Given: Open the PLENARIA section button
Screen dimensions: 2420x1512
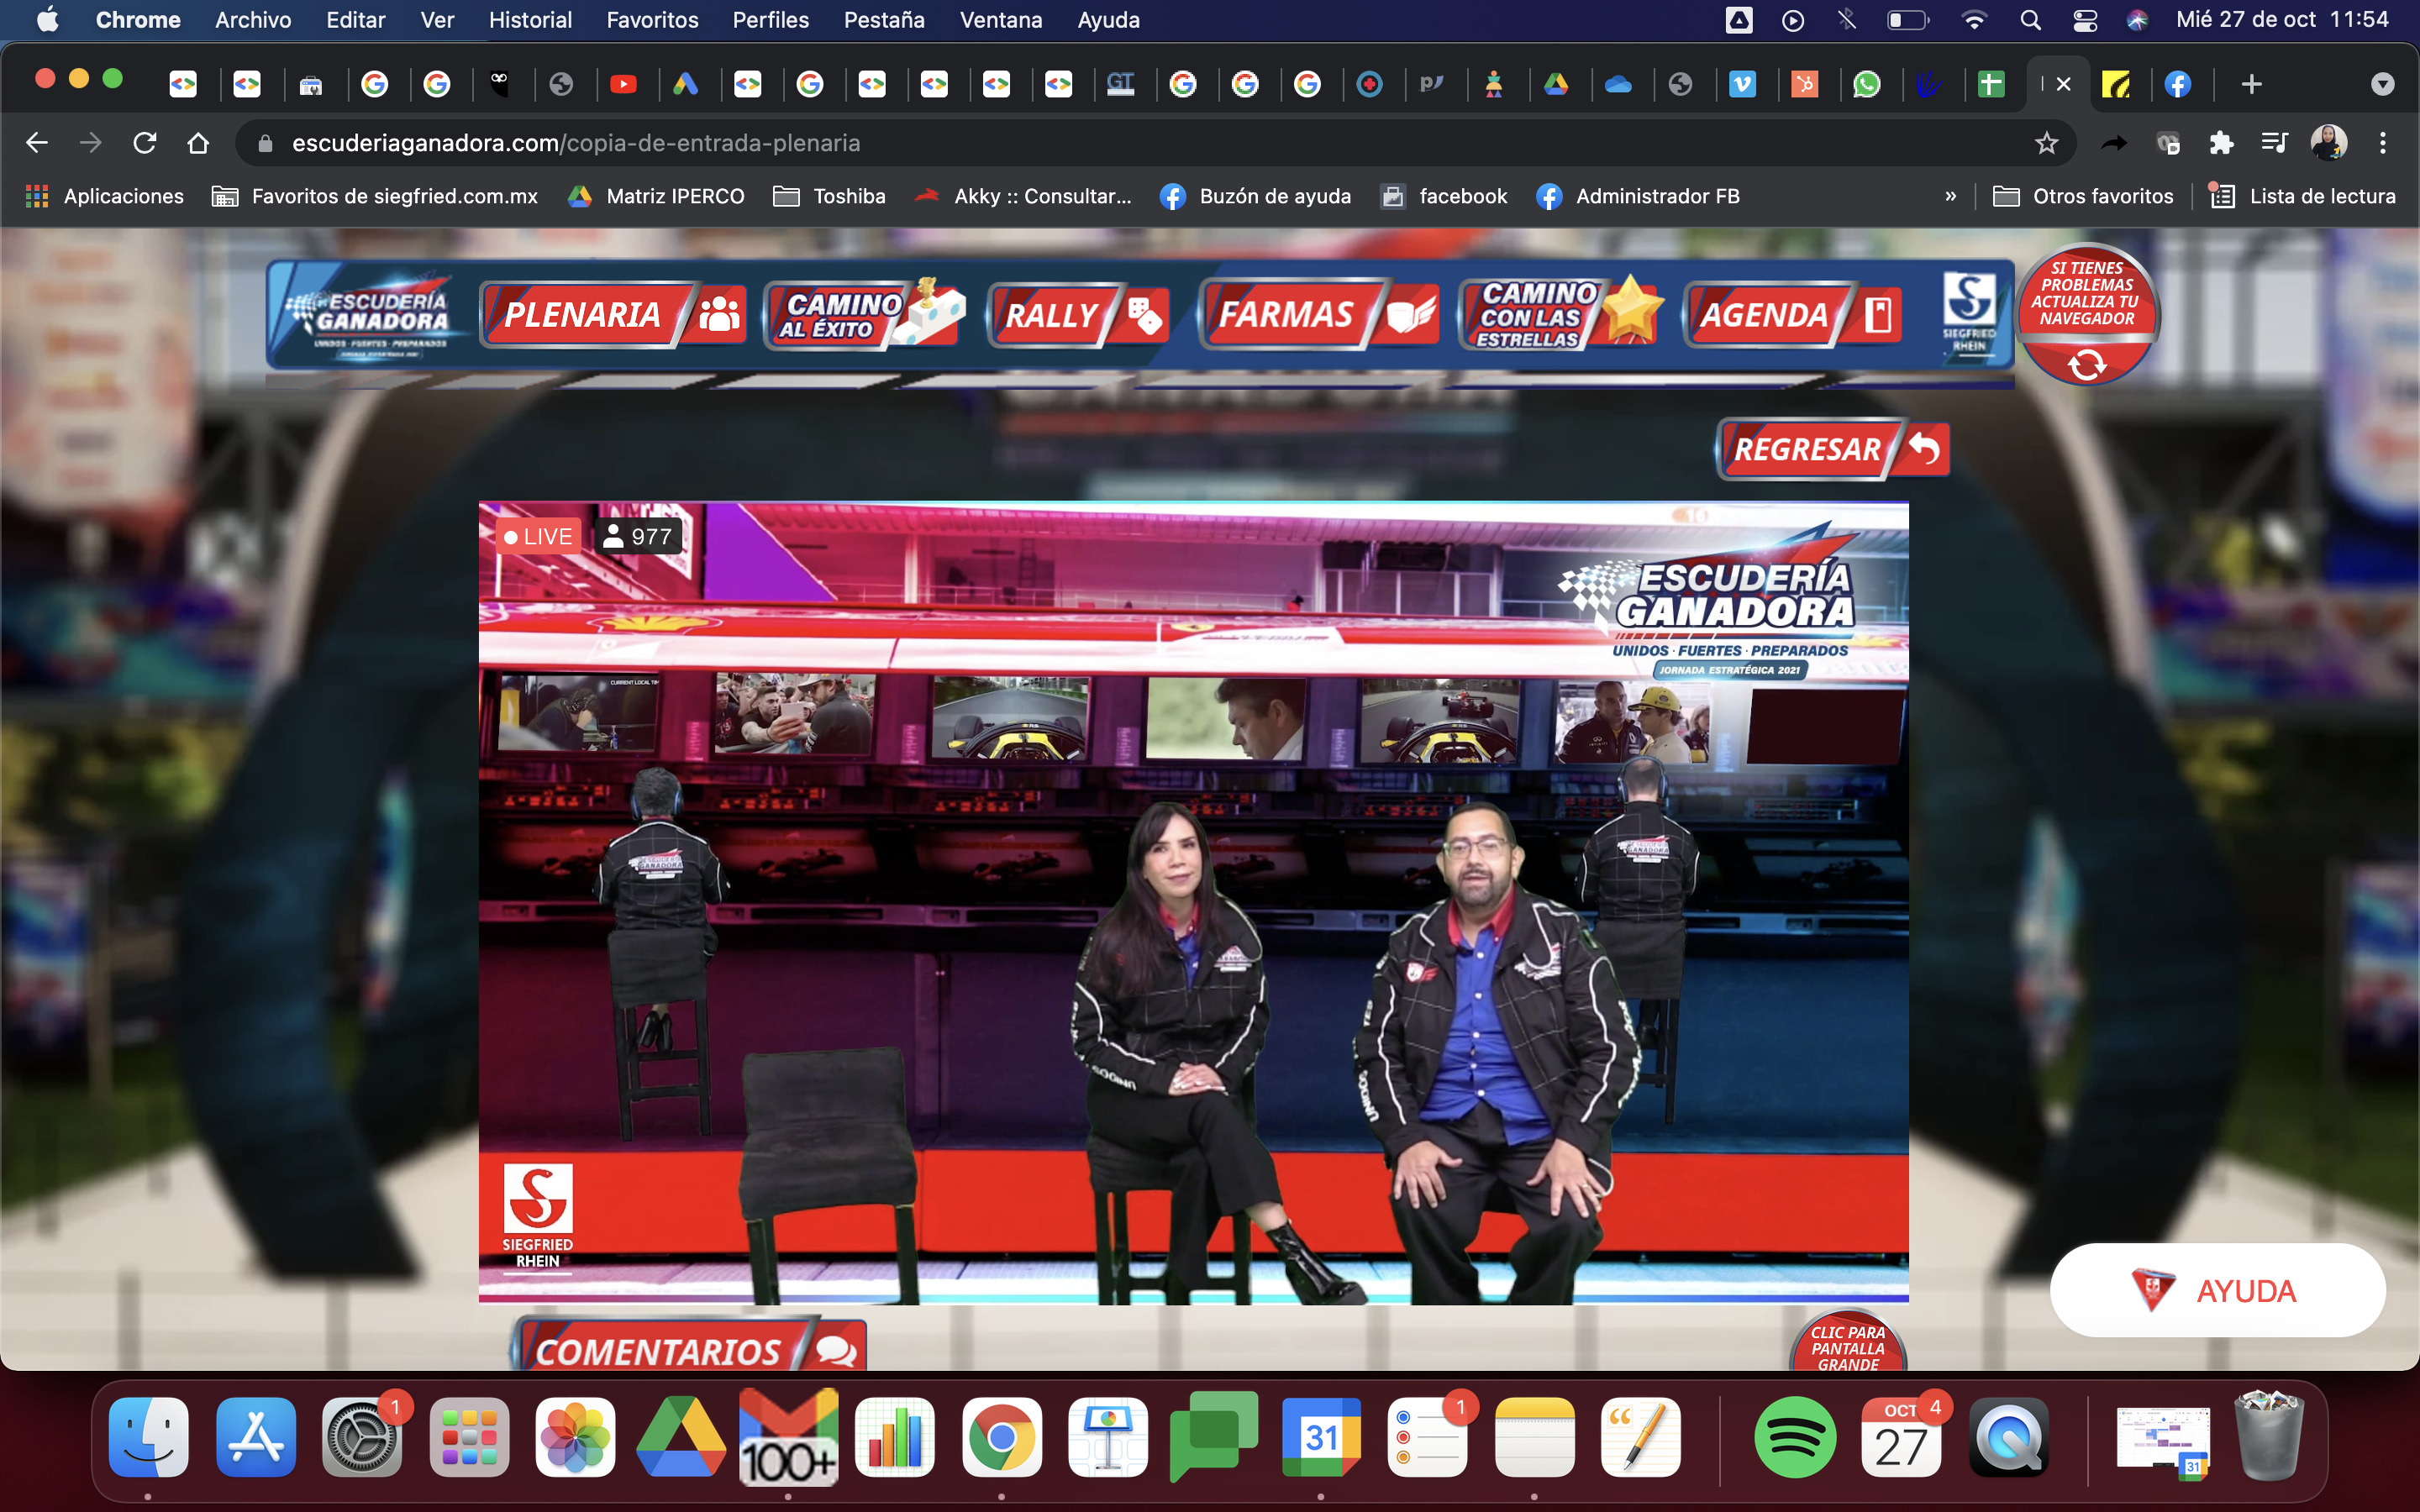Looking at the screenshot, I should click(x=613, y=315).
